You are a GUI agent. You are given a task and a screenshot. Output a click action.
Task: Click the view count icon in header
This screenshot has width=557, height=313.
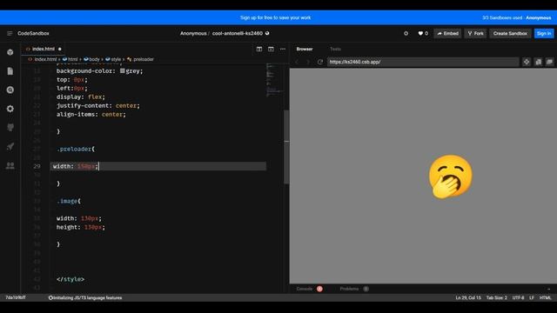[x=406, y=33]
